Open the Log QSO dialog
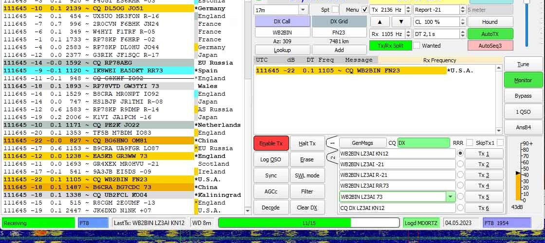This screenshot has height=243, width=545. click(x=271, y=160)
